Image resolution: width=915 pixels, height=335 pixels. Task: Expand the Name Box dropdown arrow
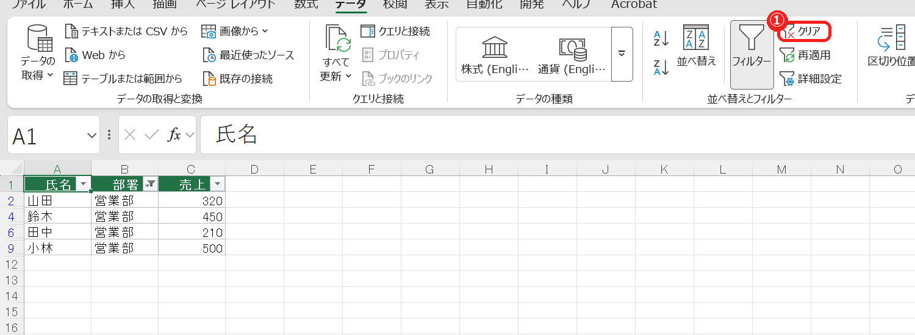92,136
